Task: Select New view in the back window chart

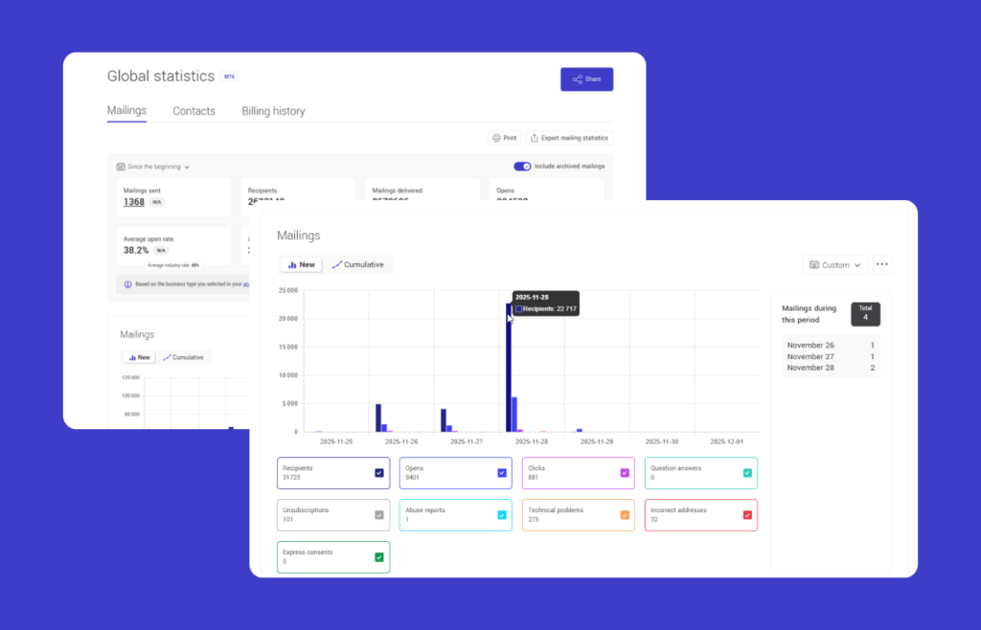Action: tap(140, 357)
